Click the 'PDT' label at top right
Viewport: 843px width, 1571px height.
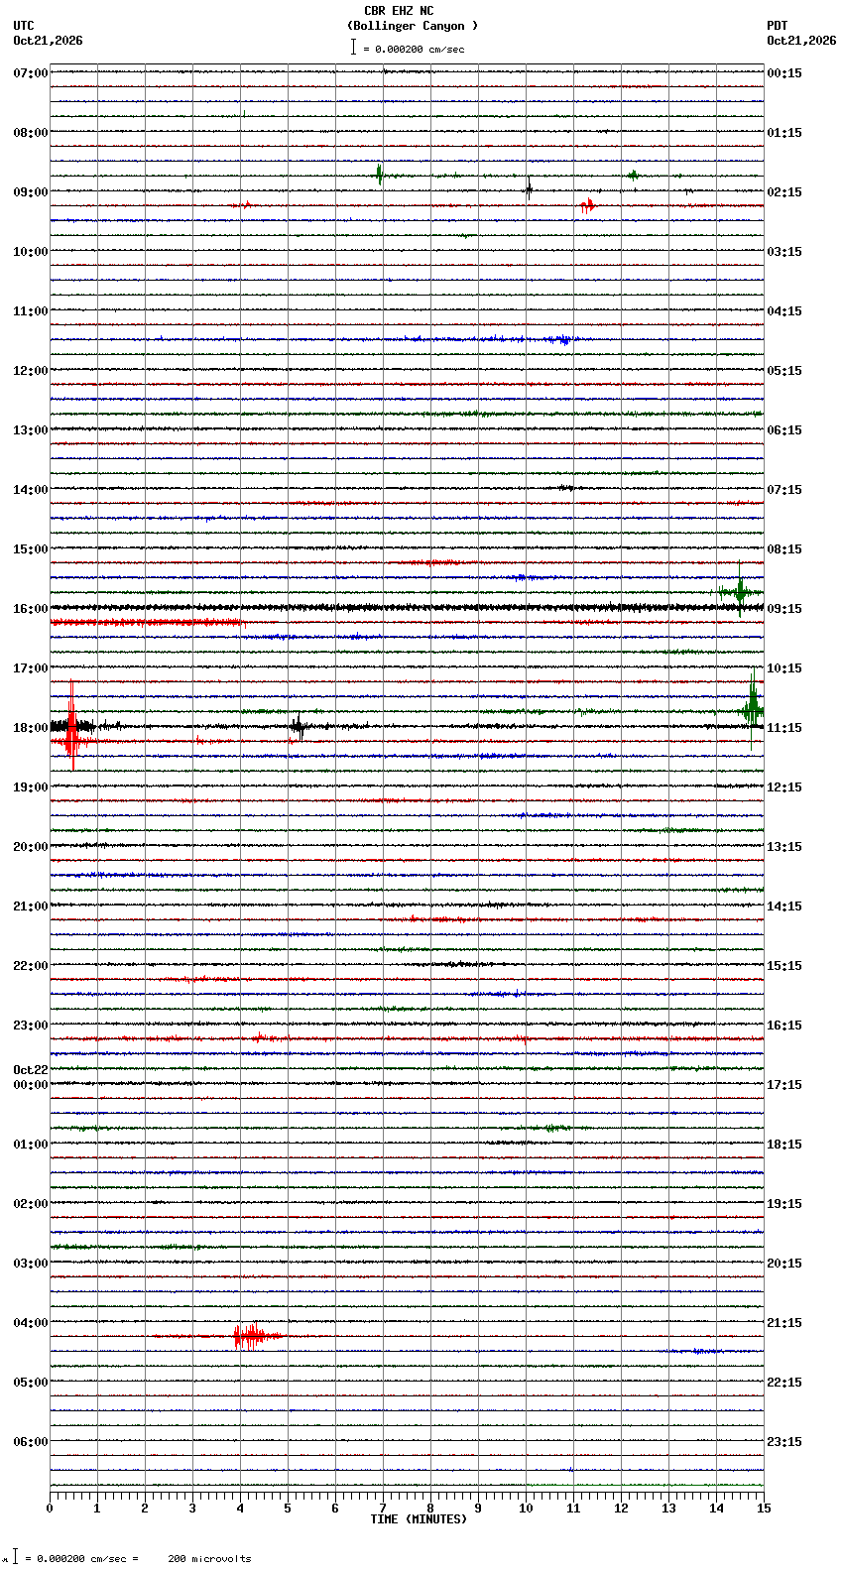point(777,26)
